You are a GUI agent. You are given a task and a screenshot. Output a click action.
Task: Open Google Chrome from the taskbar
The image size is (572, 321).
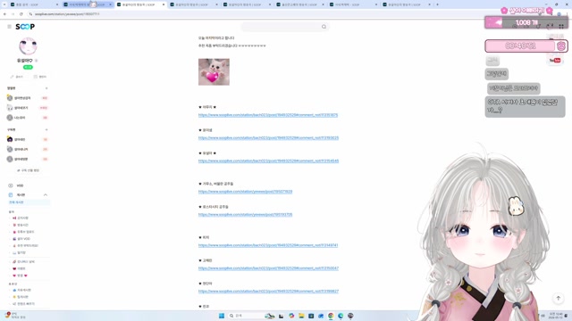[x=331, y=316]
